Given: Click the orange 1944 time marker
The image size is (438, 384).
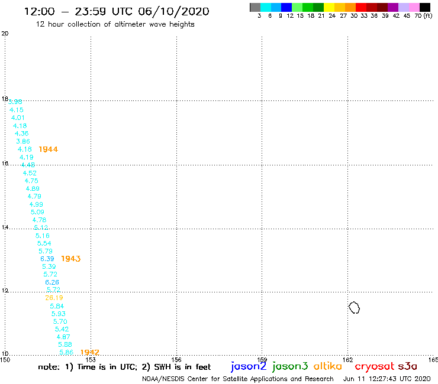Looking at the screenshot, I should [49, 149].
